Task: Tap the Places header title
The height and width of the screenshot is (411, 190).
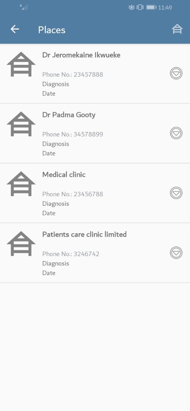Action: point(52,30)
